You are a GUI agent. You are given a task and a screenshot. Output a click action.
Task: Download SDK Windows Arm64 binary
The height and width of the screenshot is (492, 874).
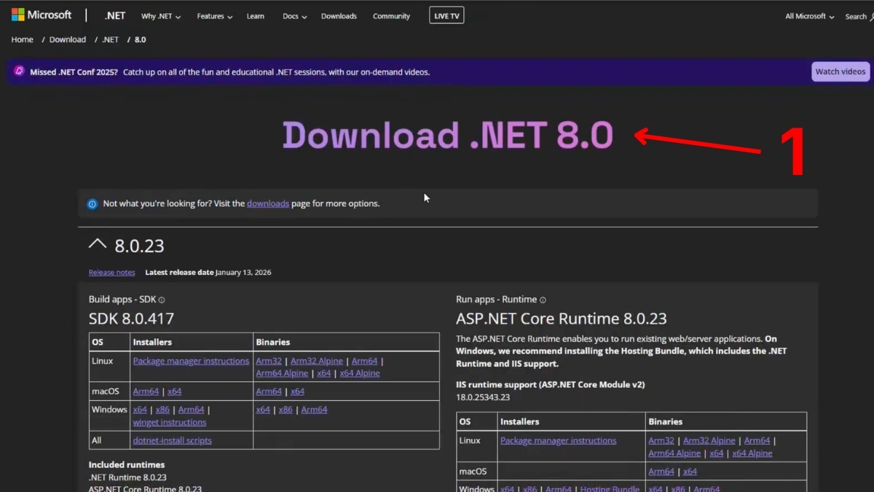(x=315, y=410)
